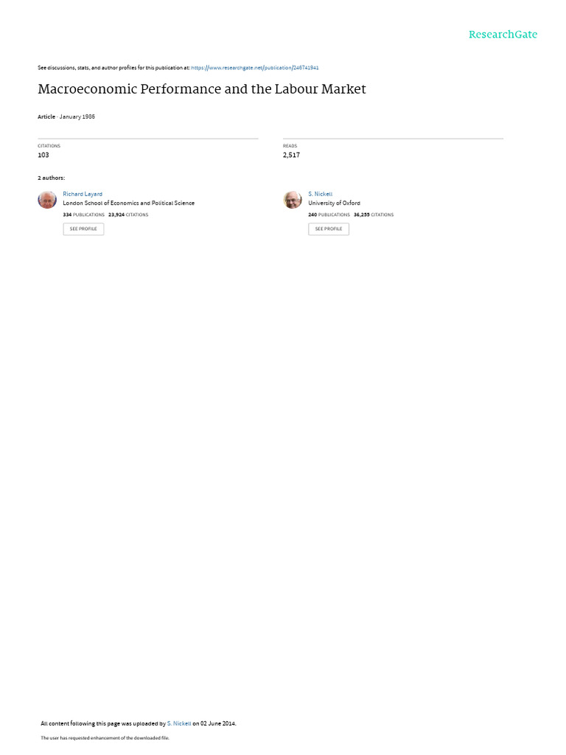
Task: Click Richard Layard's profile photo
Action: pos(47,199)
